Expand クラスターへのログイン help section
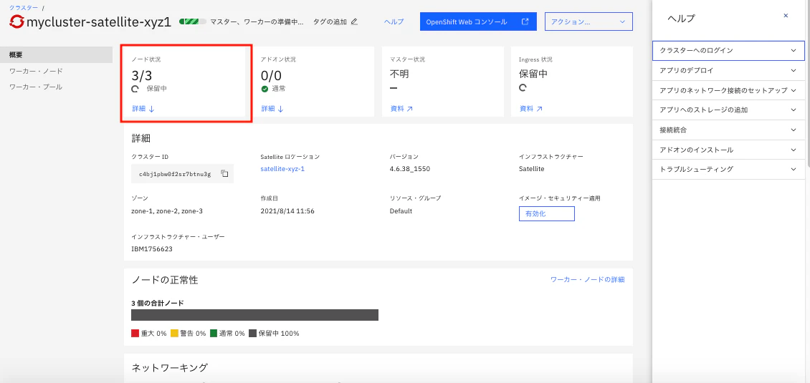The height and width of the screenshot is (383, 810). click(x=728, y=51)
